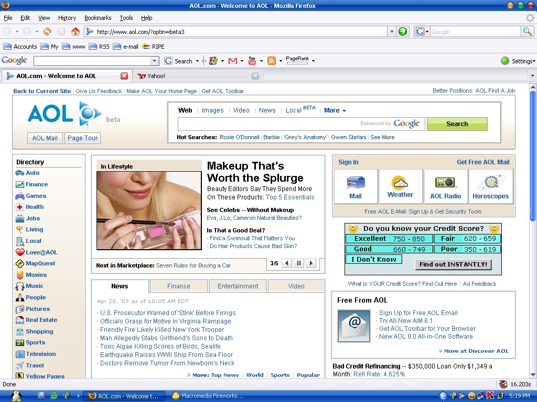Click the YouTube icon in Google toolbar
Screen dimensions: 537x402
252,61
